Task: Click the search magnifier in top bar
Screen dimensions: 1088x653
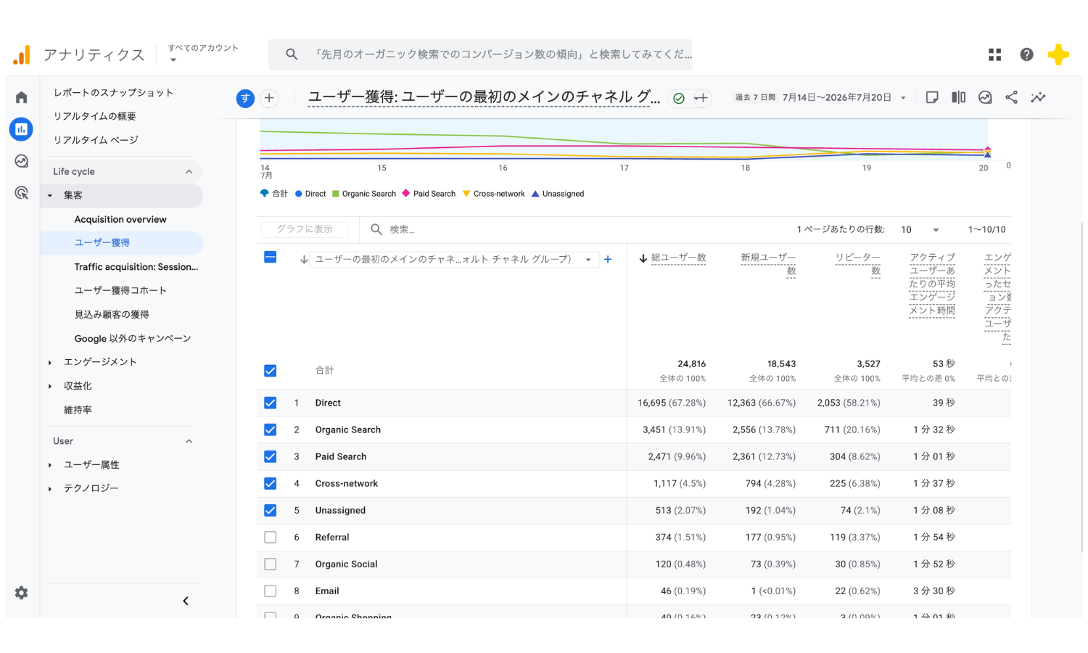Action: click(292, 54)
